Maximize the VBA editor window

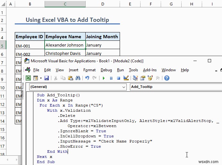[x=209, y=61]
